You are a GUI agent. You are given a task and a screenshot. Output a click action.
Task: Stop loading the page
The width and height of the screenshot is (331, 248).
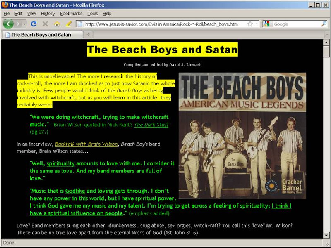[x=45, y=24]
